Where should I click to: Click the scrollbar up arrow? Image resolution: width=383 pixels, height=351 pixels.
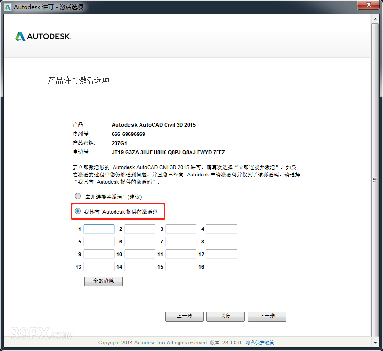coord(375,19)
